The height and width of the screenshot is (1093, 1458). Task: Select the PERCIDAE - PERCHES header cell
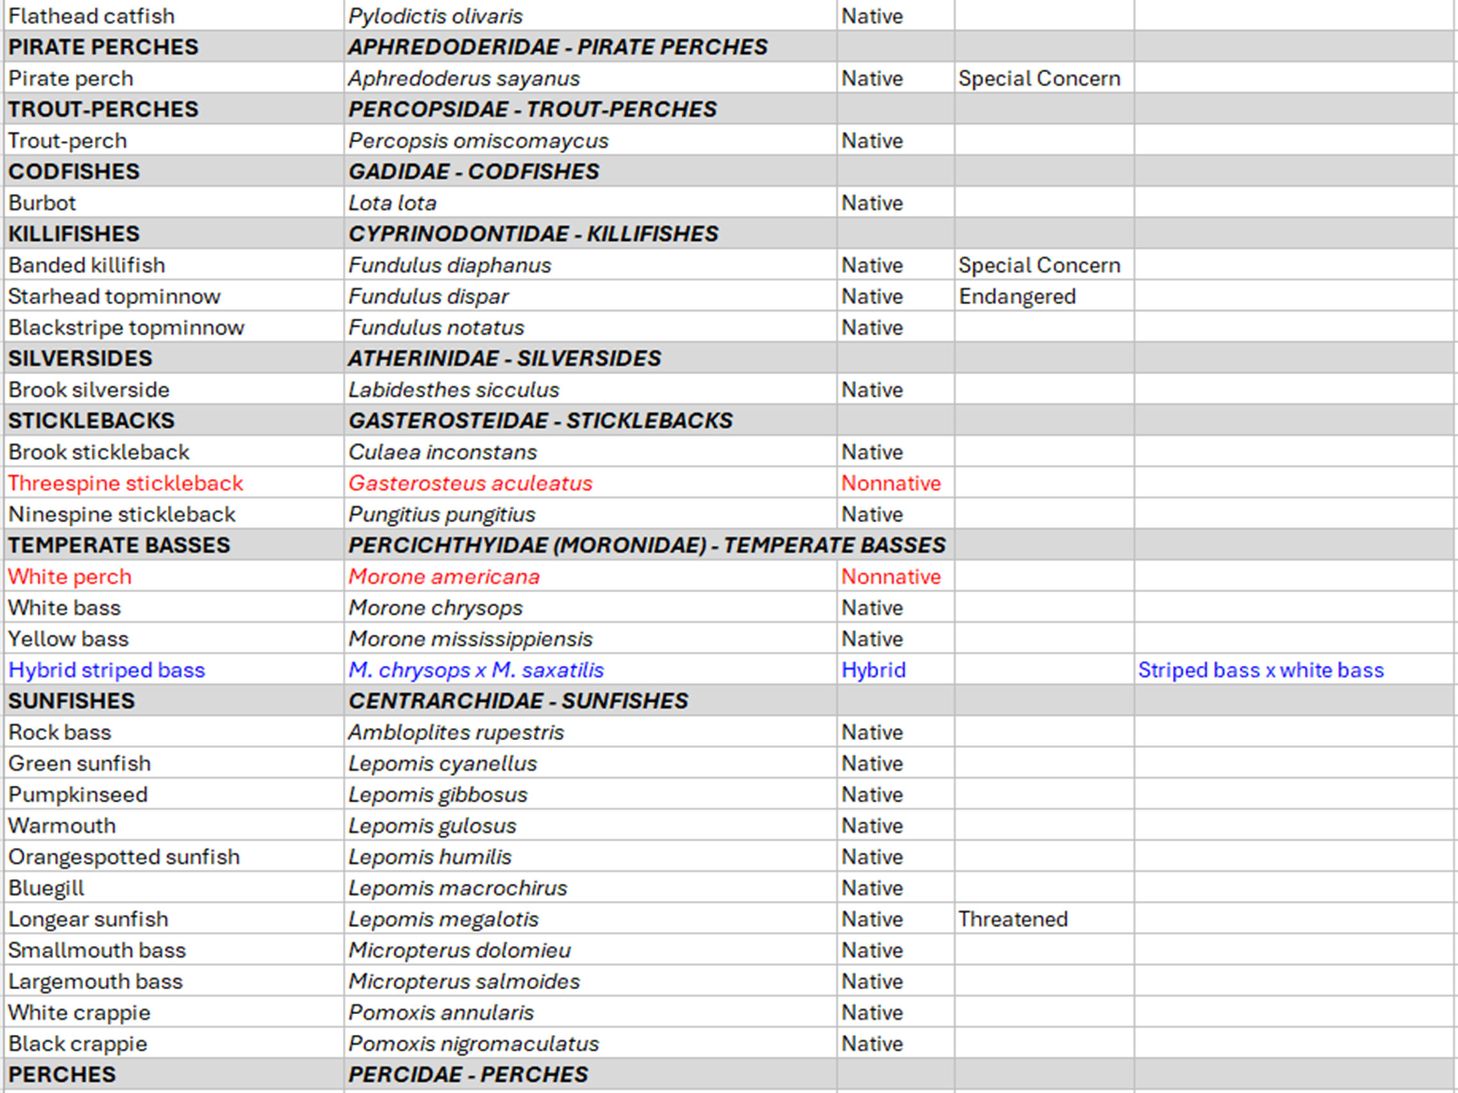point(468,1074)
